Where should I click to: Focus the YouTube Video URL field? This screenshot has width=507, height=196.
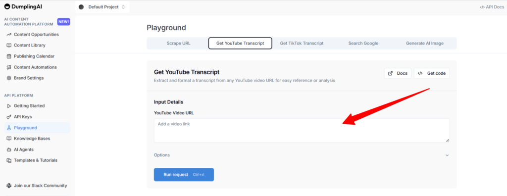tap(302, 130)
